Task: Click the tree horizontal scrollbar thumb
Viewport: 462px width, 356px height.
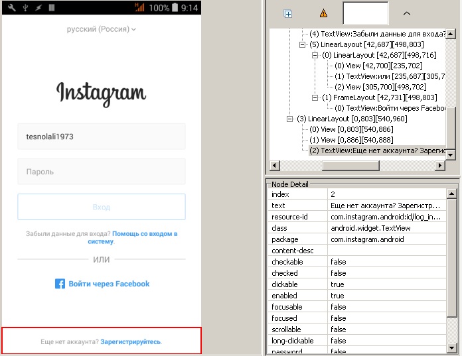Action: point(350,165)
